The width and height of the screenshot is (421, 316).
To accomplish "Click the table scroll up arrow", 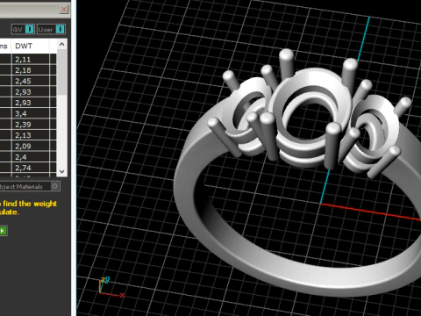I will (x=61, y=44).
